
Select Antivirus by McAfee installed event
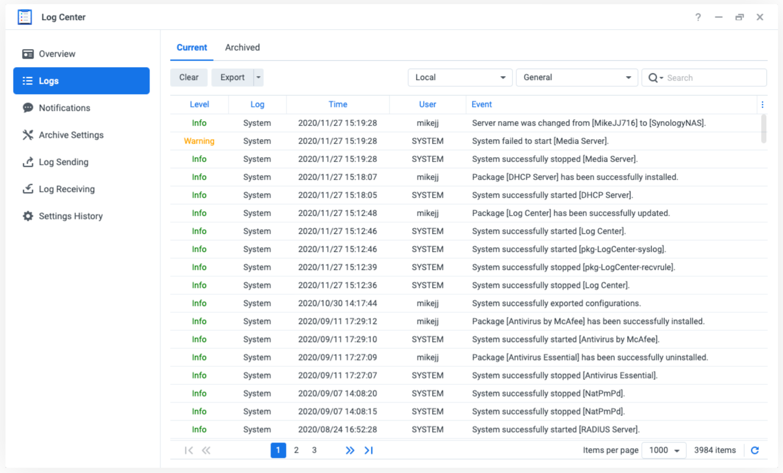(x=588, y=322)
